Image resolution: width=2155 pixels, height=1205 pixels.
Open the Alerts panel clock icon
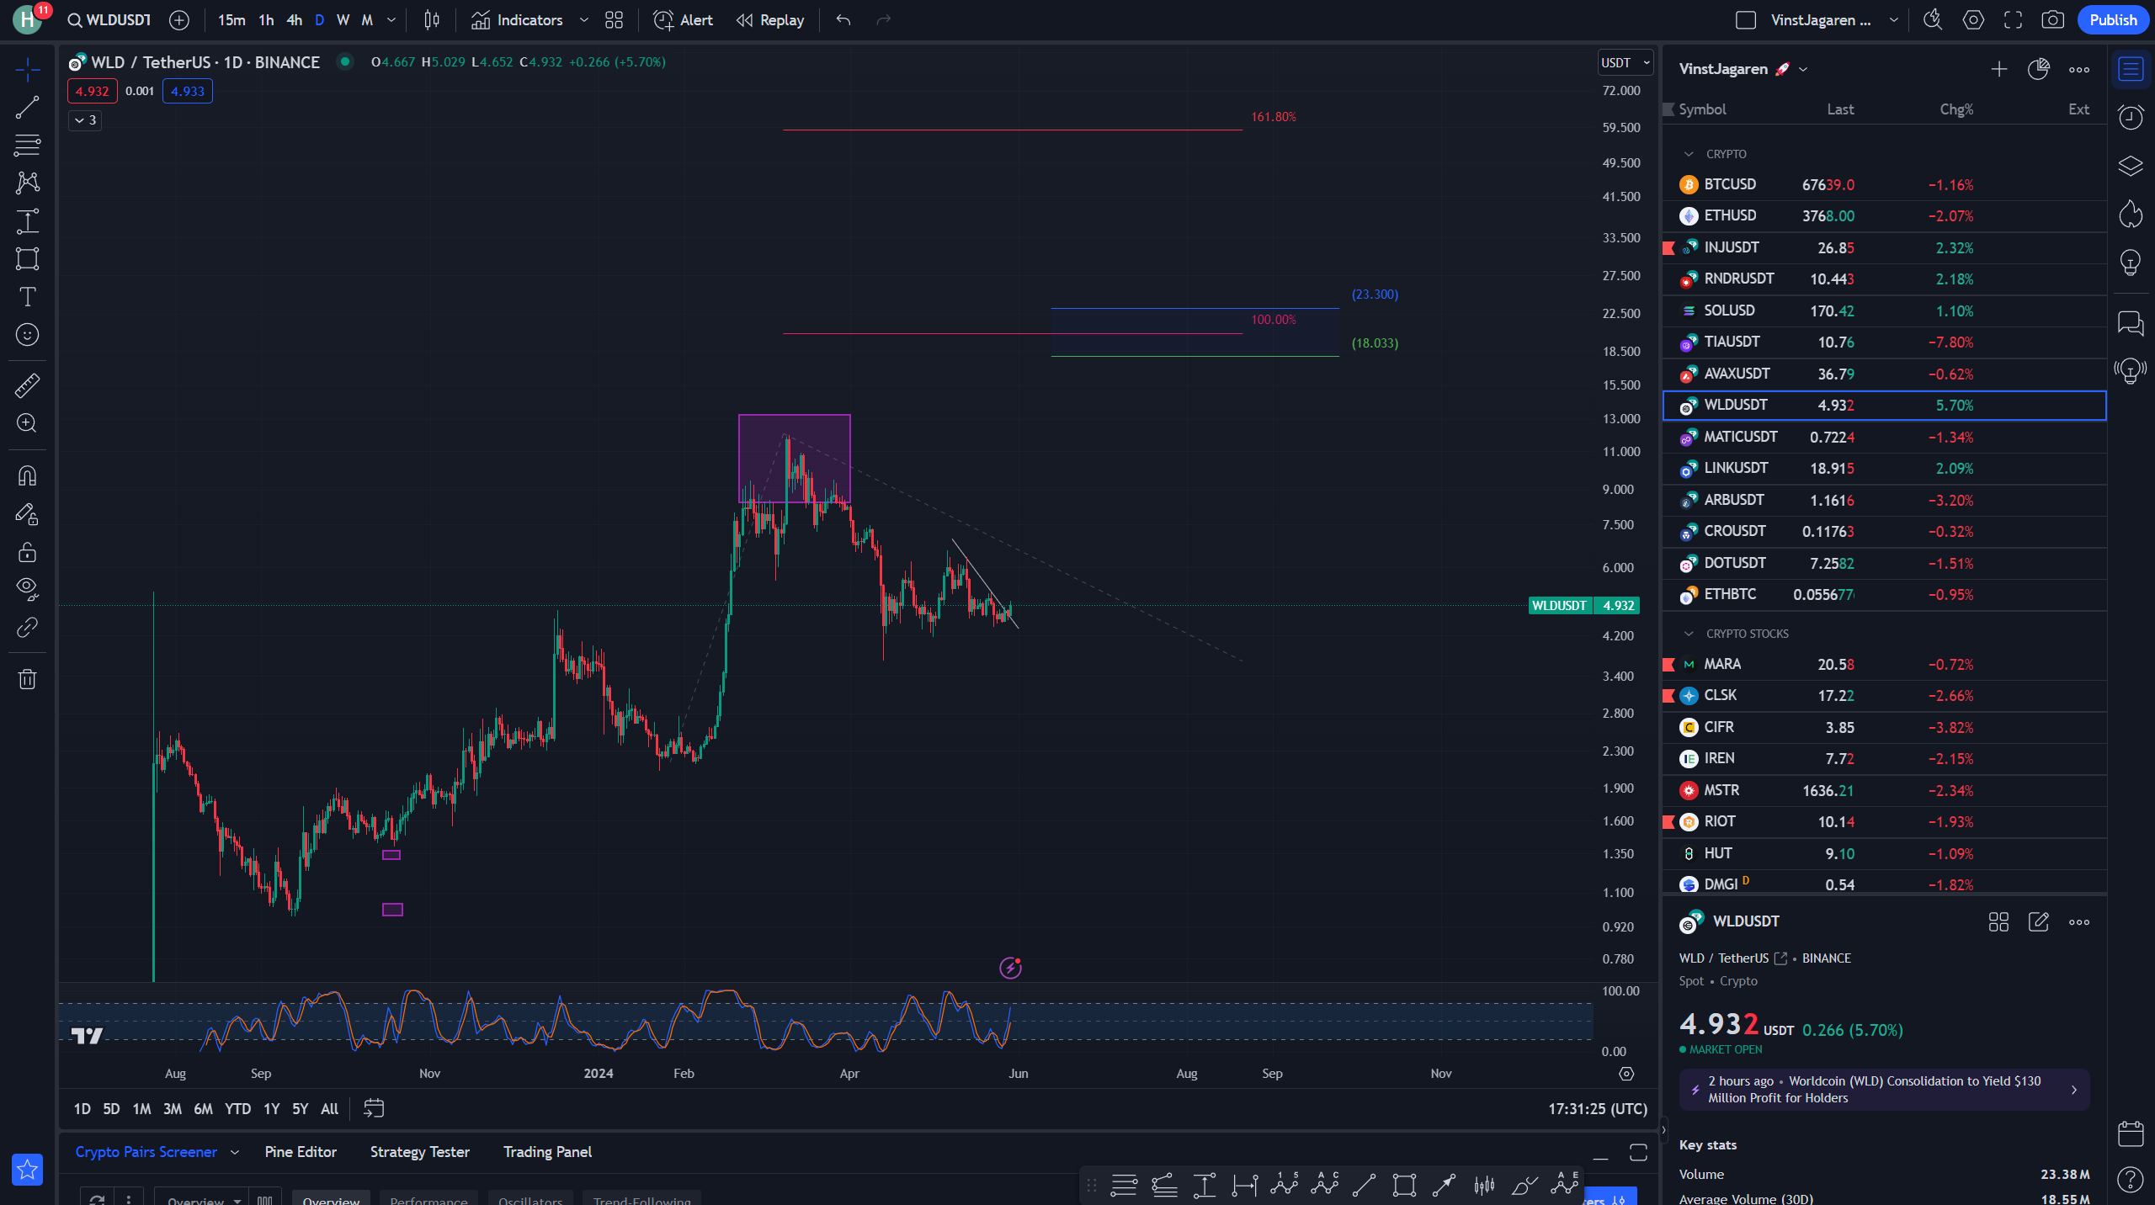point(2131,117)
